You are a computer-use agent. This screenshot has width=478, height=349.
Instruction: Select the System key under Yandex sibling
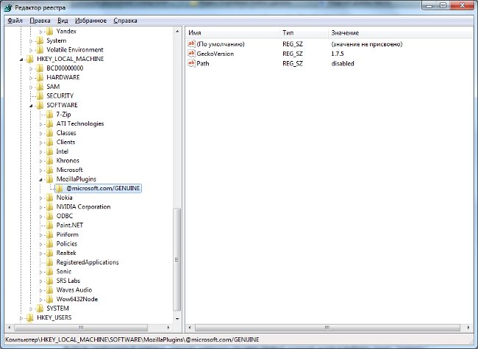point(56,40)
